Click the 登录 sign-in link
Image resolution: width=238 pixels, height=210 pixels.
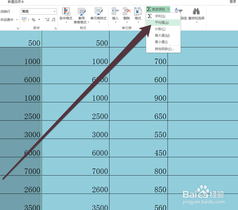click(x=233, y=2)
